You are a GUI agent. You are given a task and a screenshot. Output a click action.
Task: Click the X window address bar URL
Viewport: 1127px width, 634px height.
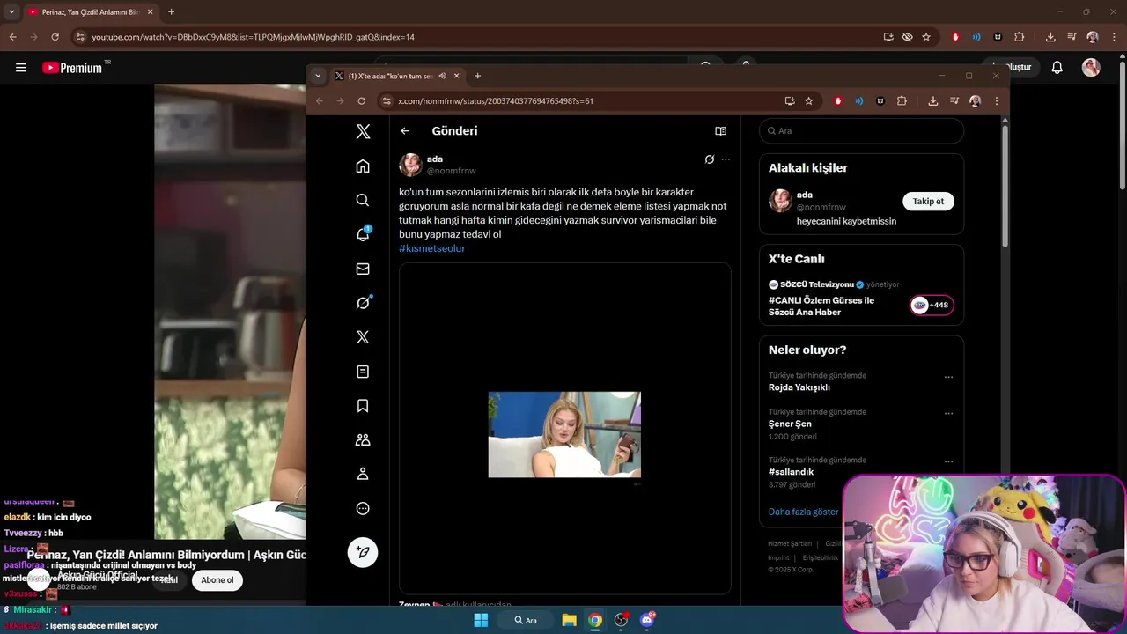pyautogui.click(x=496, y=101)
